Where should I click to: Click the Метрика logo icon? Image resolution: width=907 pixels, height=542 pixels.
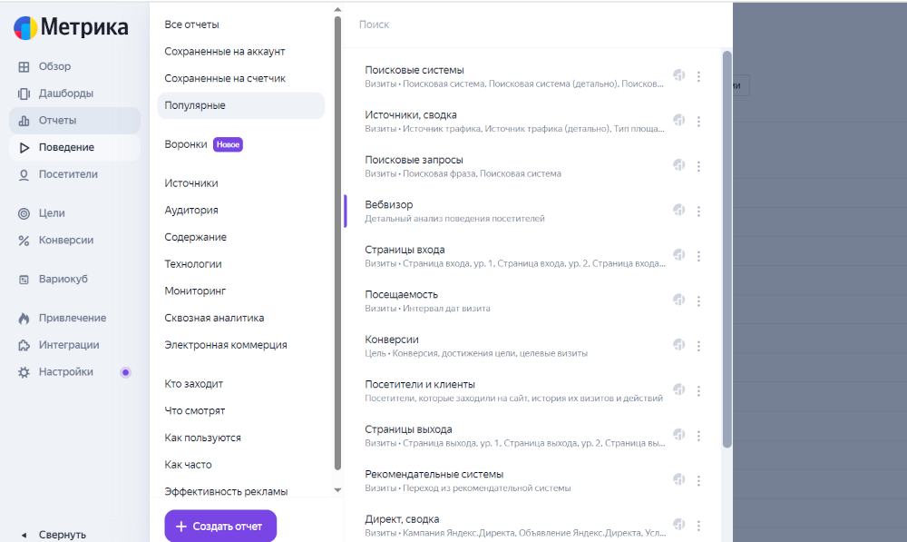[x=25, y=28]
